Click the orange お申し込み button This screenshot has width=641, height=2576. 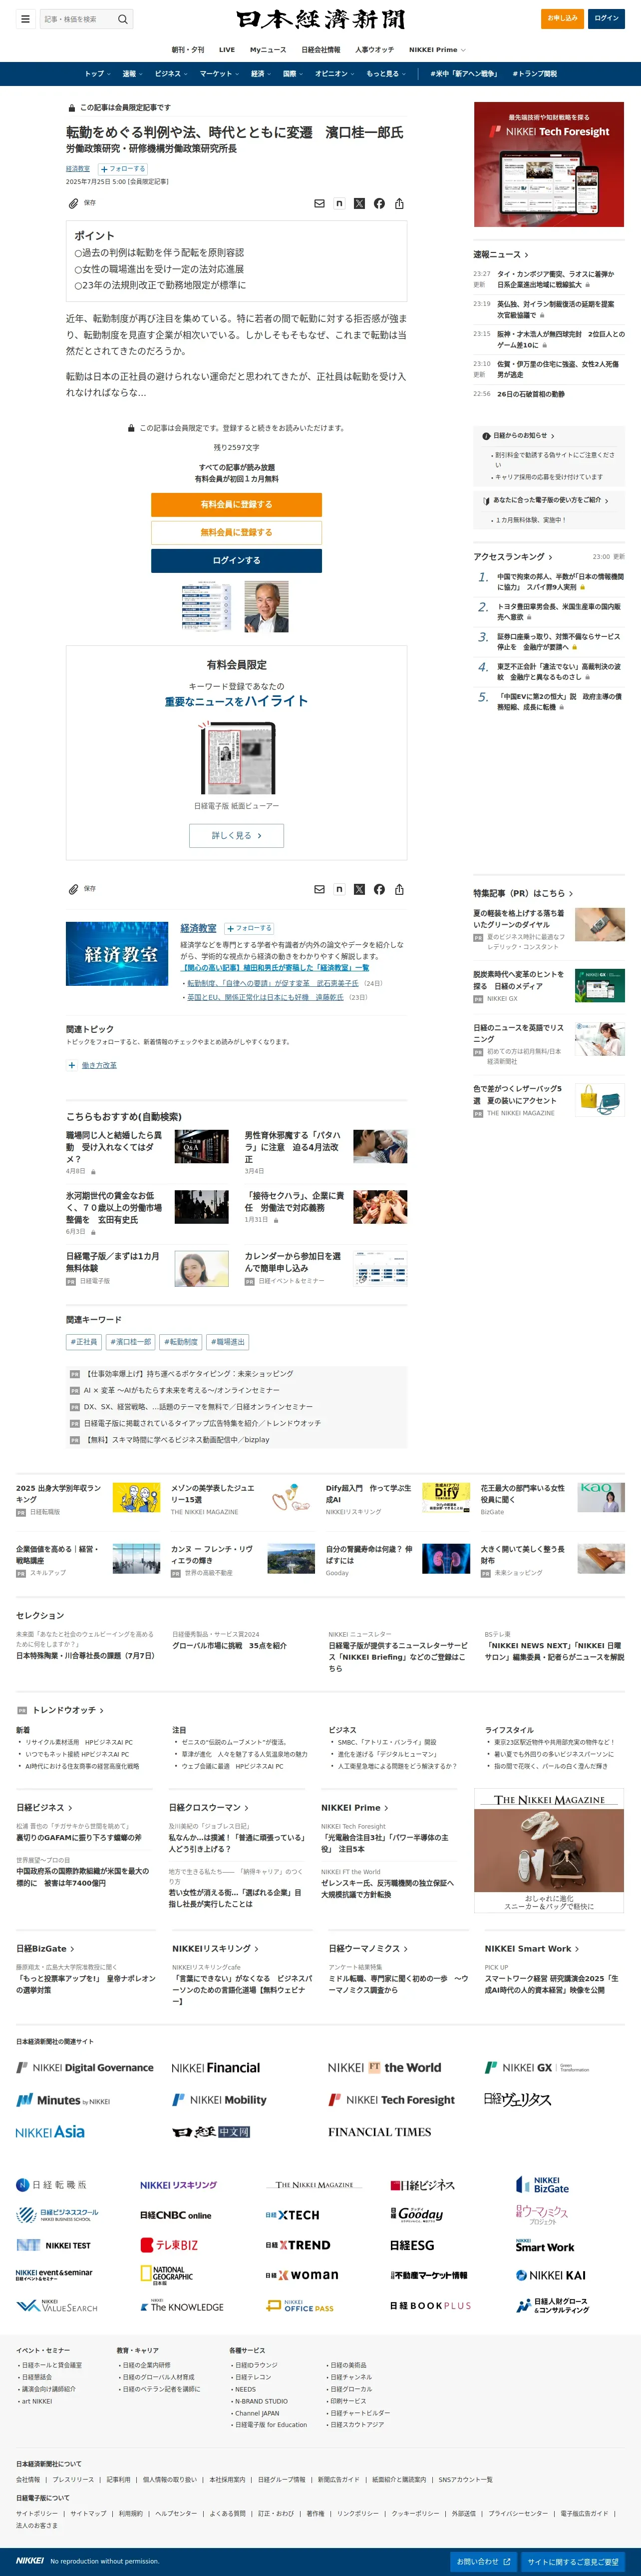tap(562, 18)
